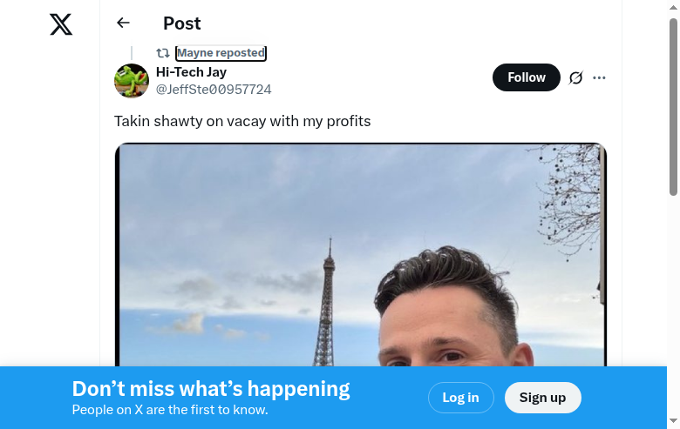Click the Grok icon beside Follow
This screenshot has height=429, width=680.
(x=575, y=77)
